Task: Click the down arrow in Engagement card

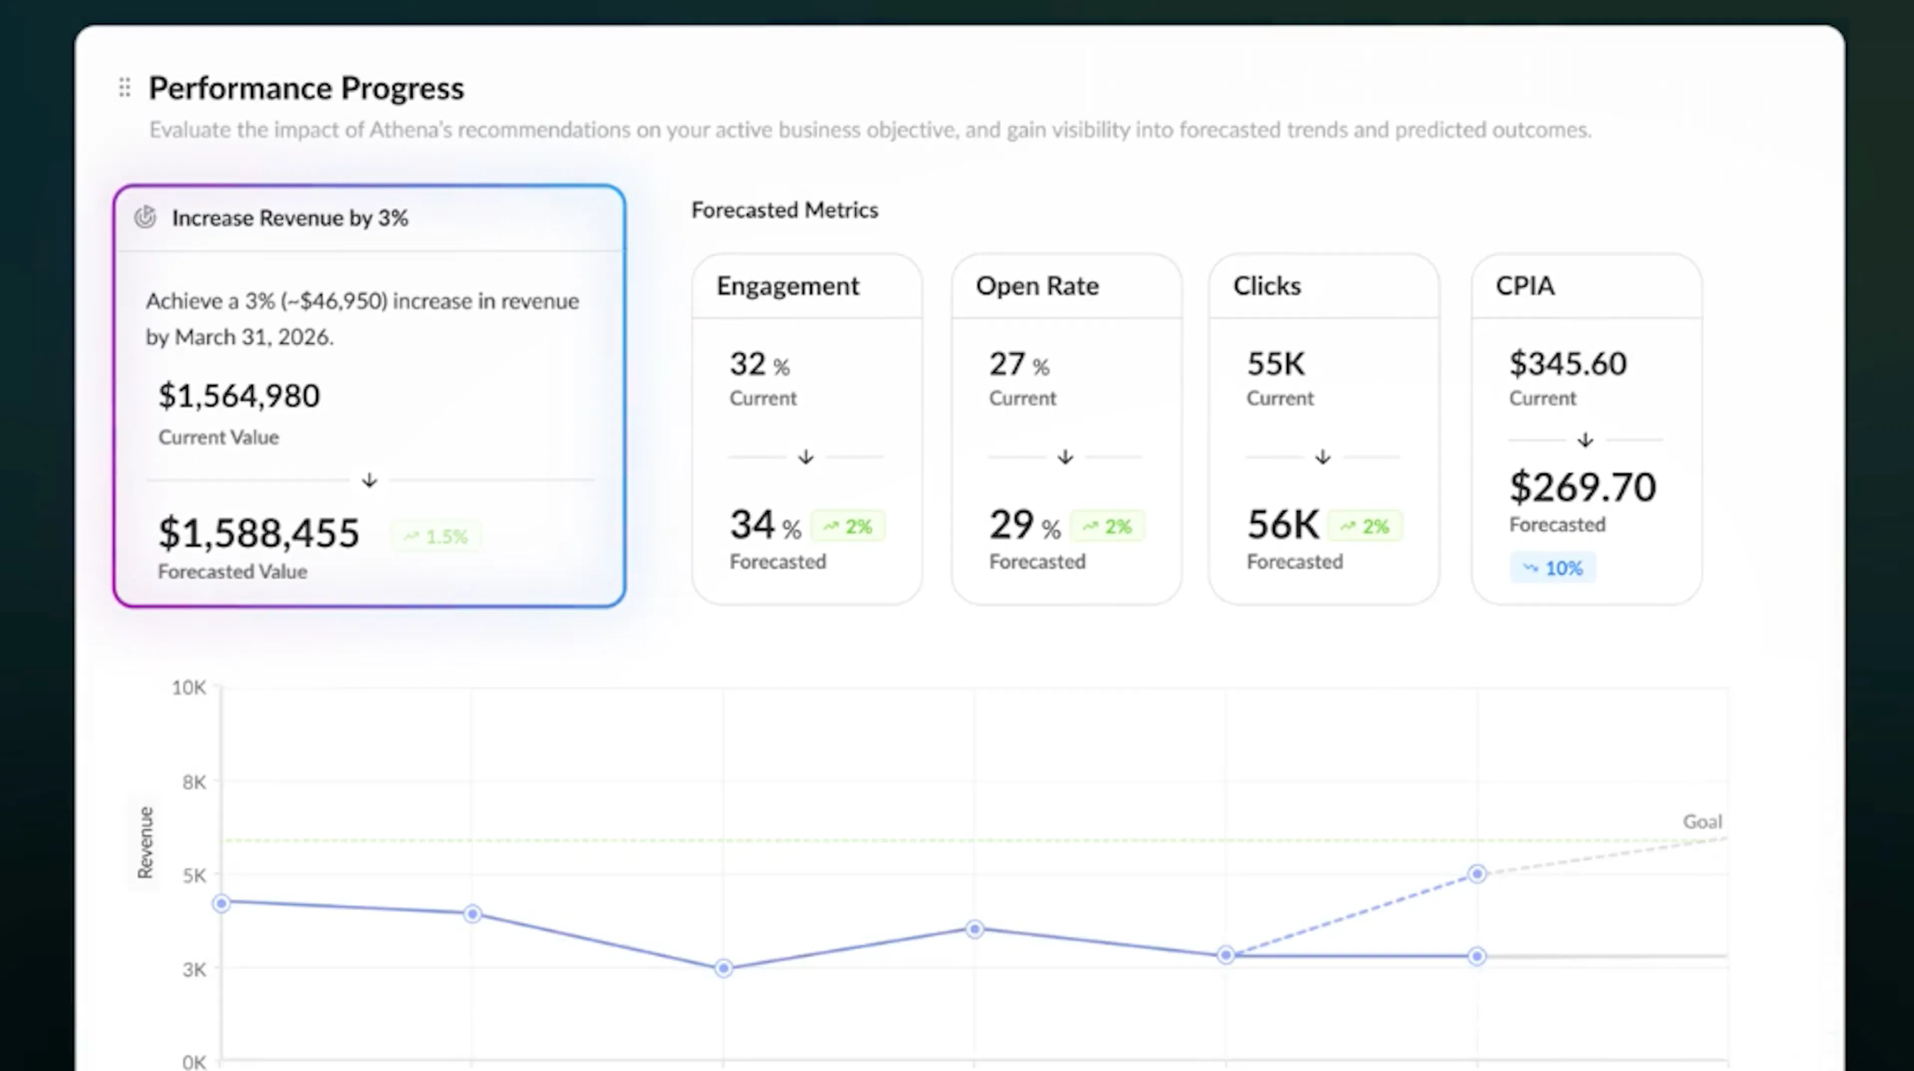Action: [805, 457]
